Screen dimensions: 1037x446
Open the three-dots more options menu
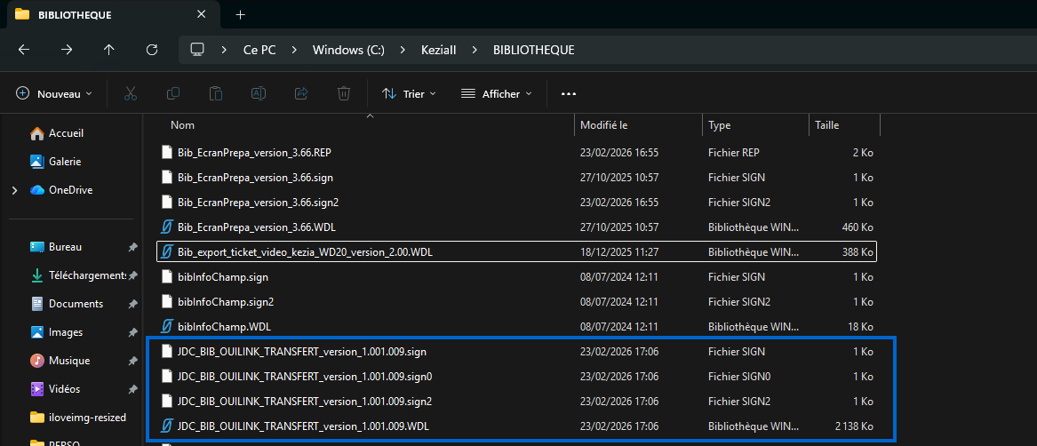coord(569,93)
